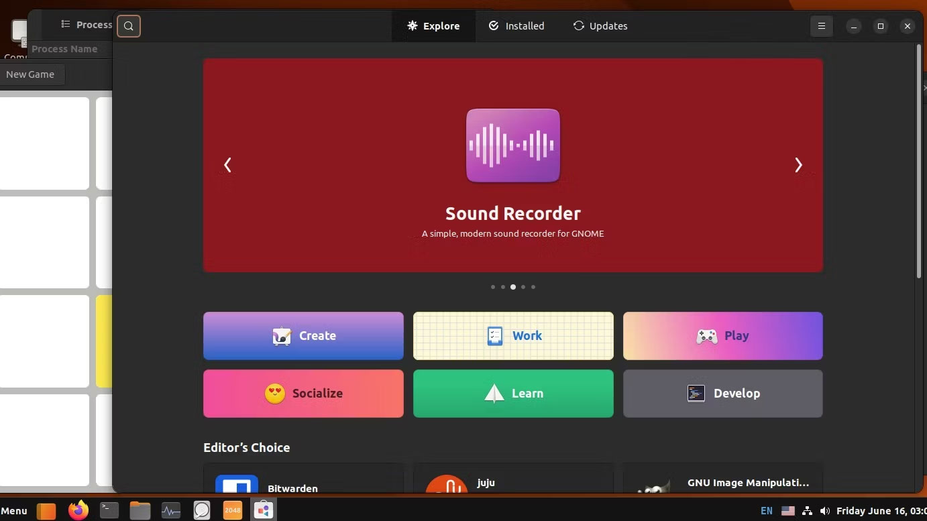
Task: Open the hamburger main menu
Action: point(821,26)
